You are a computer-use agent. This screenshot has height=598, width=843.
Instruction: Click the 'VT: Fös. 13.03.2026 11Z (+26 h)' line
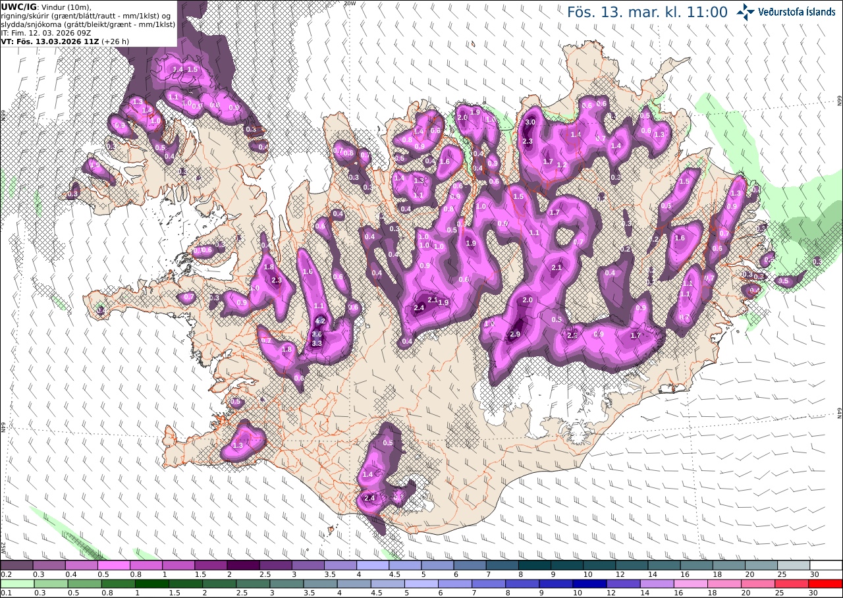point(65,41)
